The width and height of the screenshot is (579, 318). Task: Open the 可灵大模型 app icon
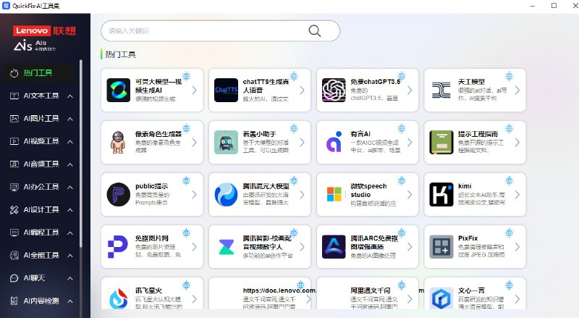click(118, 91)
